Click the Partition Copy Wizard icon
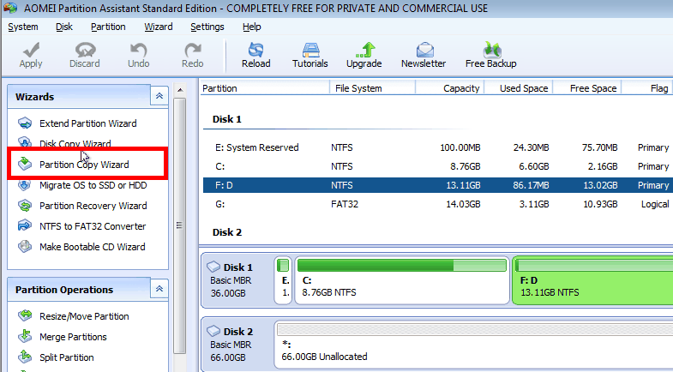 click(25, 164)
